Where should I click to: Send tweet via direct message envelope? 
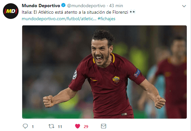(104, 126)
